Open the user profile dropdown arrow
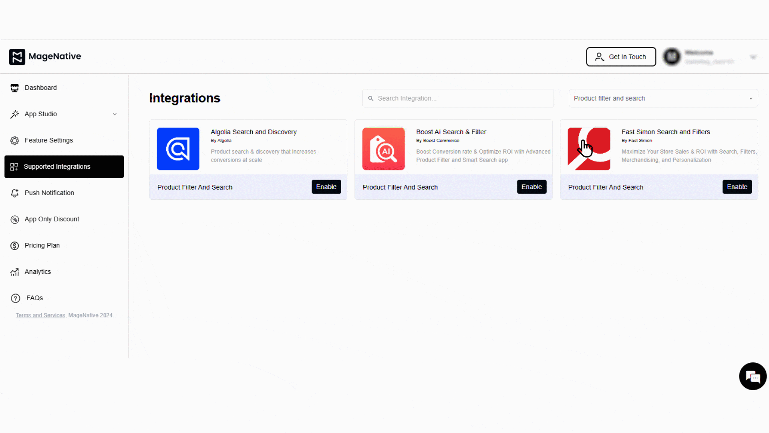 click(753, 57)
